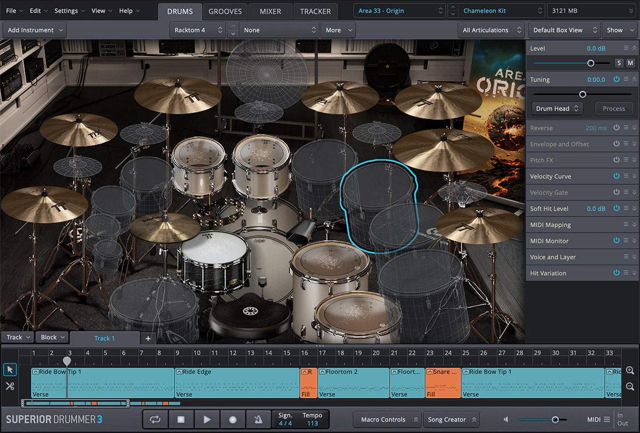Screen dimensions: 640x433
Task: Open Macro Controls panel
Action: [387, 420]
